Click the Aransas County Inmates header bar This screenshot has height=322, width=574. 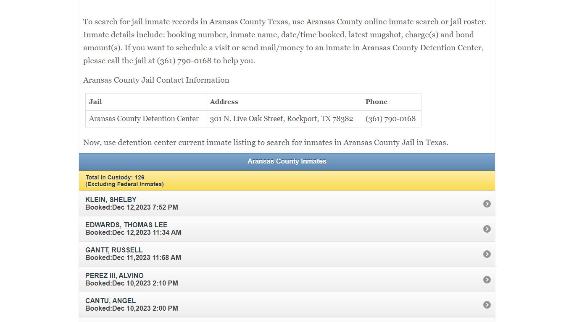(x=287, y=161)
